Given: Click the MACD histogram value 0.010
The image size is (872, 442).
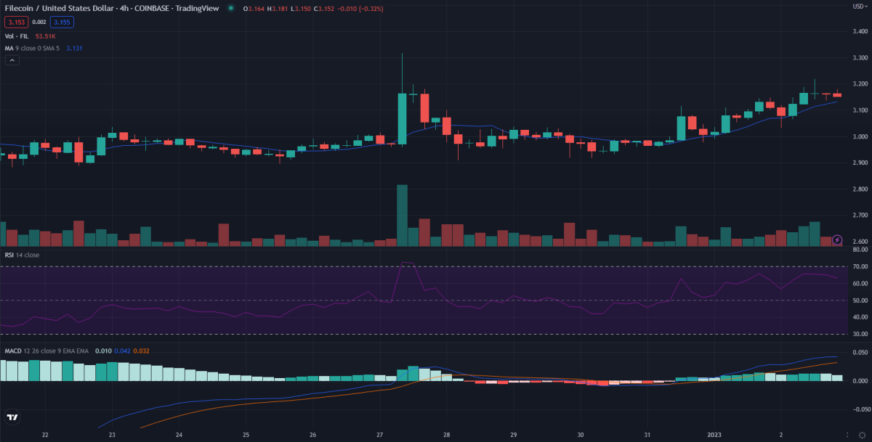Looking at the screenshot, I should coord(102,351).
